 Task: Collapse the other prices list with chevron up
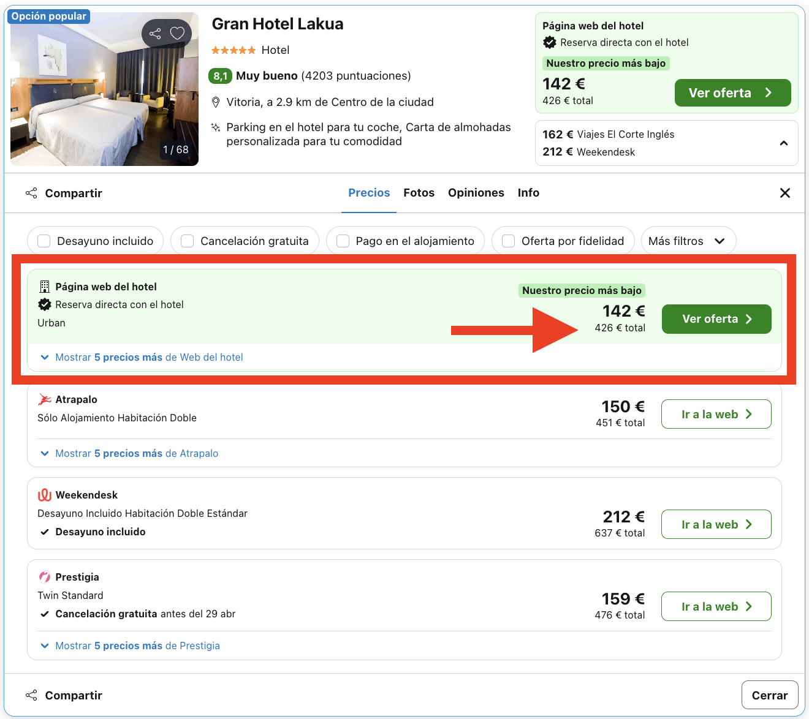coord(783,143)
